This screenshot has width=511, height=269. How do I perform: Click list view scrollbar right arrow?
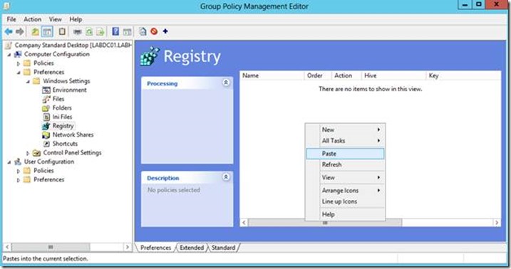497,223
